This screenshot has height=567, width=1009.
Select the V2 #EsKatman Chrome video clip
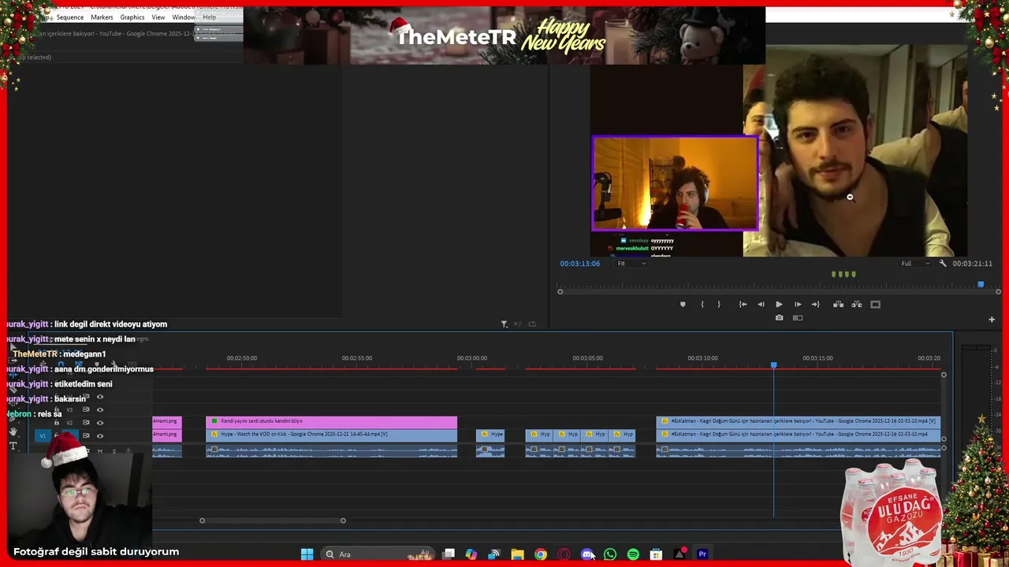point(798,421)
